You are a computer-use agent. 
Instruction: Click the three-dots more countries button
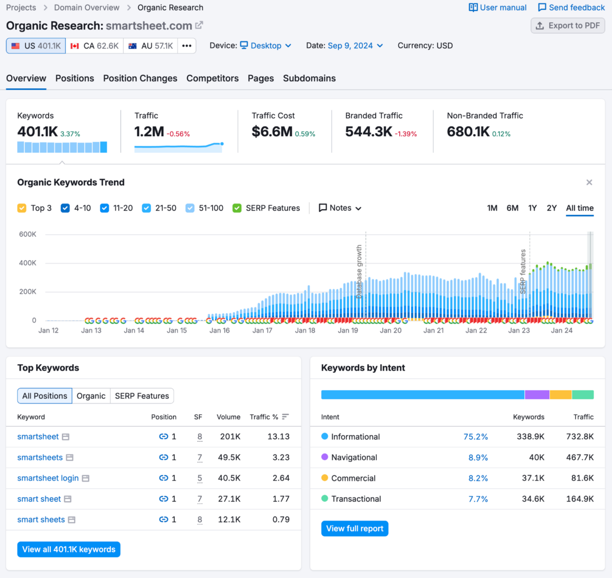click(x=187, y=46)
